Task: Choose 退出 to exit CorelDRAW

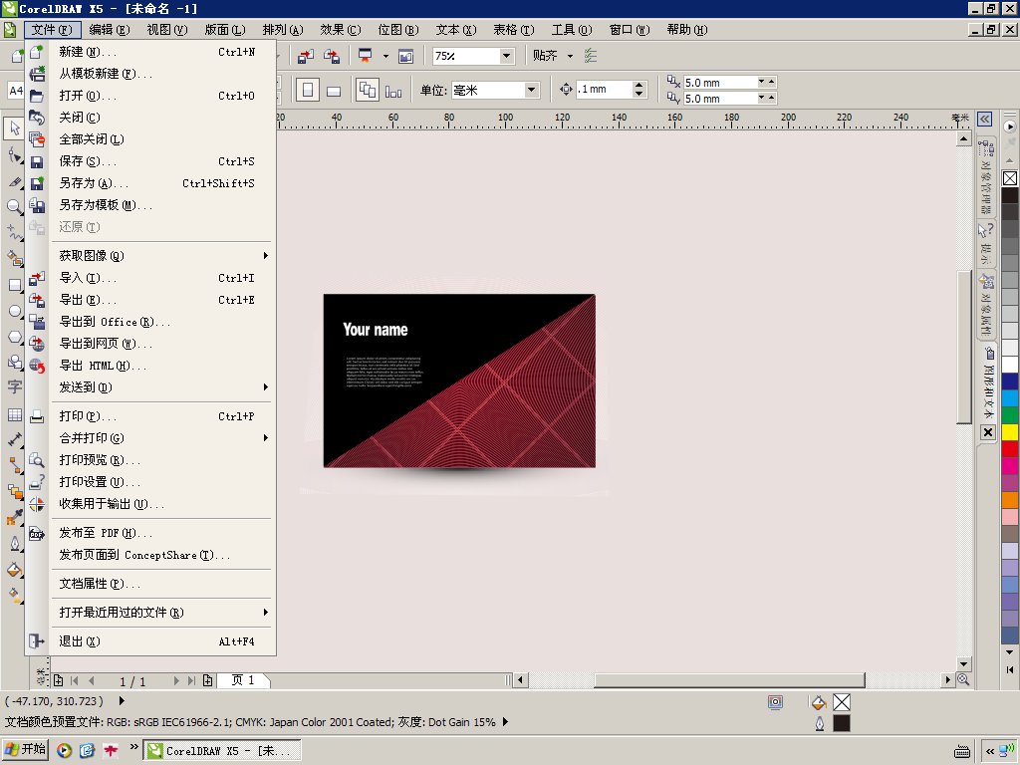Action: point(150,640)
